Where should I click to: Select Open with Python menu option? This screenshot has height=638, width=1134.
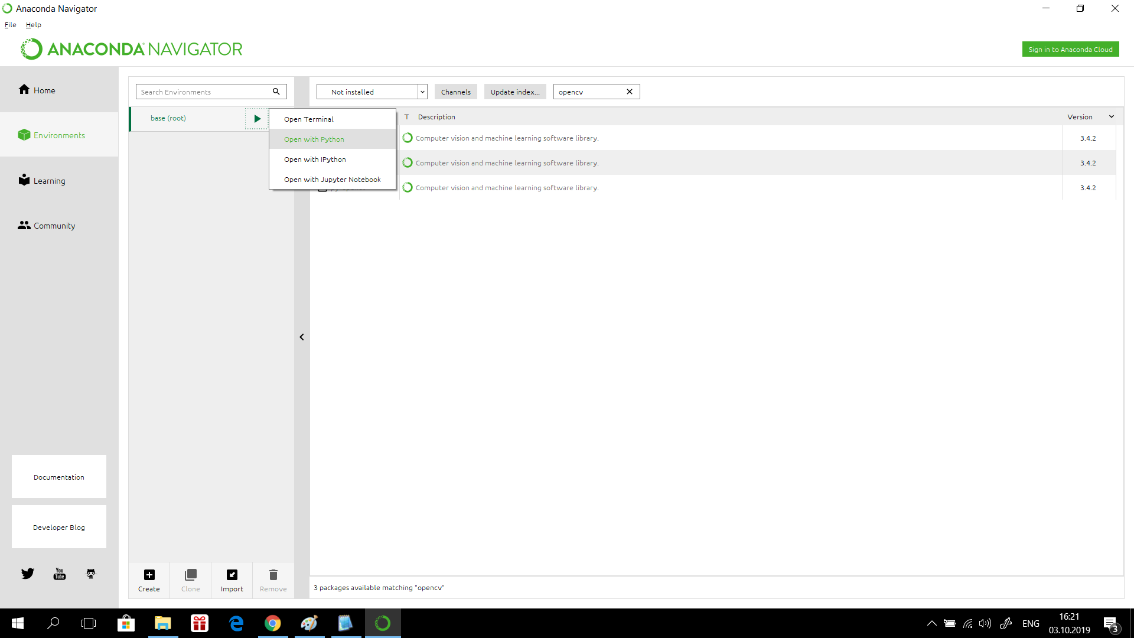pos(314,139)
